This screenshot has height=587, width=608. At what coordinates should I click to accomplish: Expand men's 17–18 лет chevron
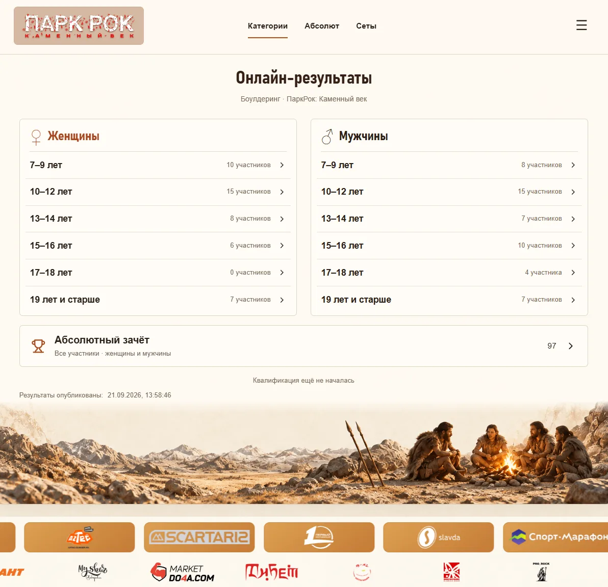pos(573,273)
